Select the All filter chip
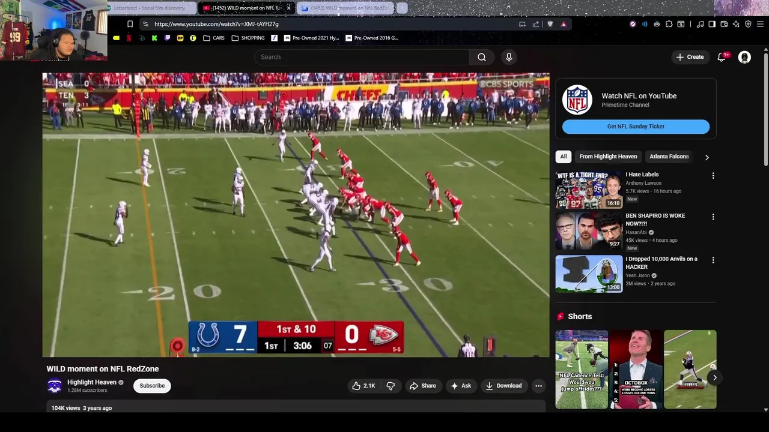The width and height of the screenshot is (769, 432). click(x=564, y=157)
